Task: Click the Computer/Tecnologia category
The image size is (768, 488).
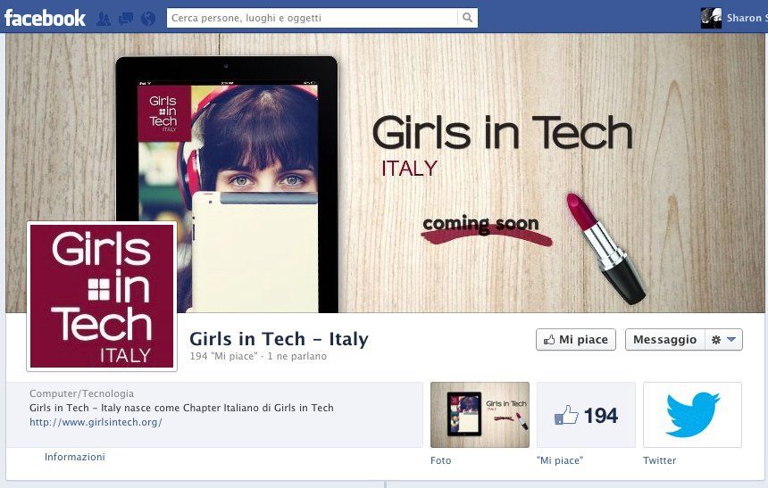Action: [x=81, y=393]
